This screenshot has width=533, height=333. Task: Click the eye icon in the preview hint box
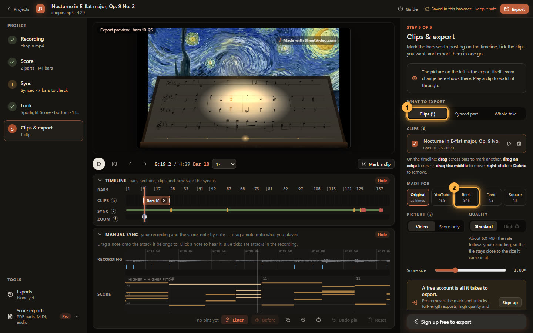[415, 78]
